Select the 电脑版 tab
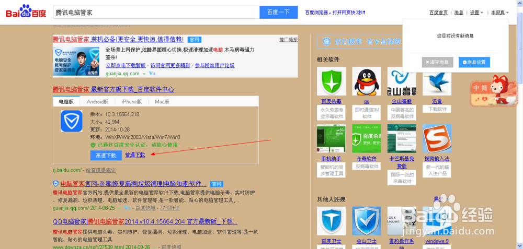The height and width of the screenshot is (249, 523). point(66,101)
